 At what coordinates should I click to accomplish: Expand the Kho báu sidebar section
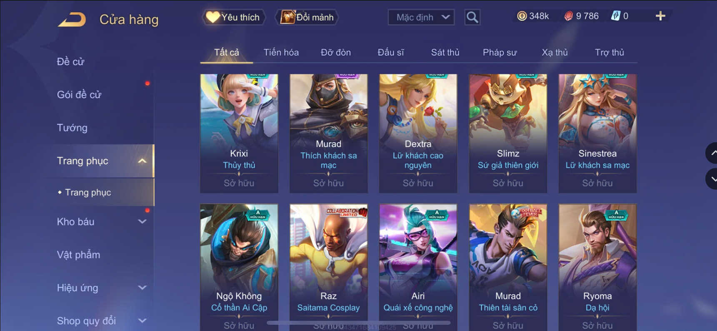pos(142,222)
